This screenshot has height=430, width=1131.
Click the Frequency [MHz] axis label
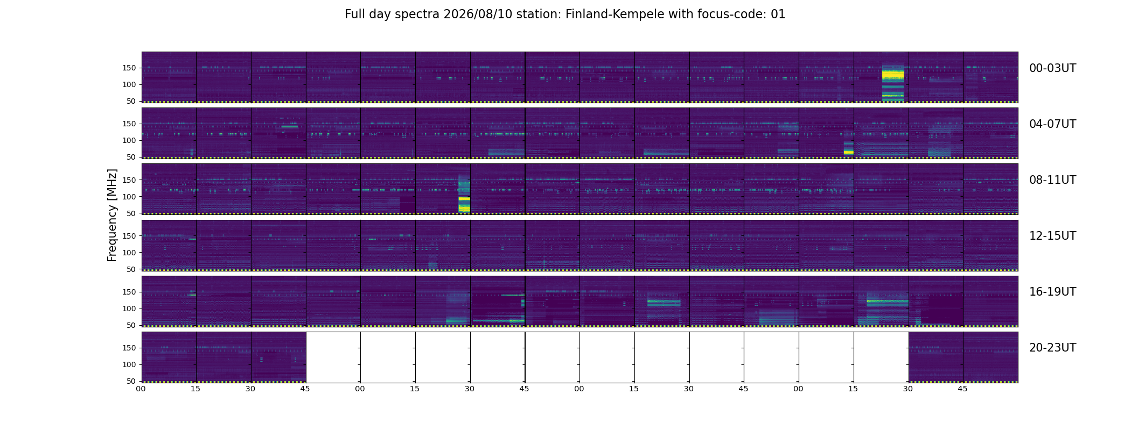pos(112,215)
